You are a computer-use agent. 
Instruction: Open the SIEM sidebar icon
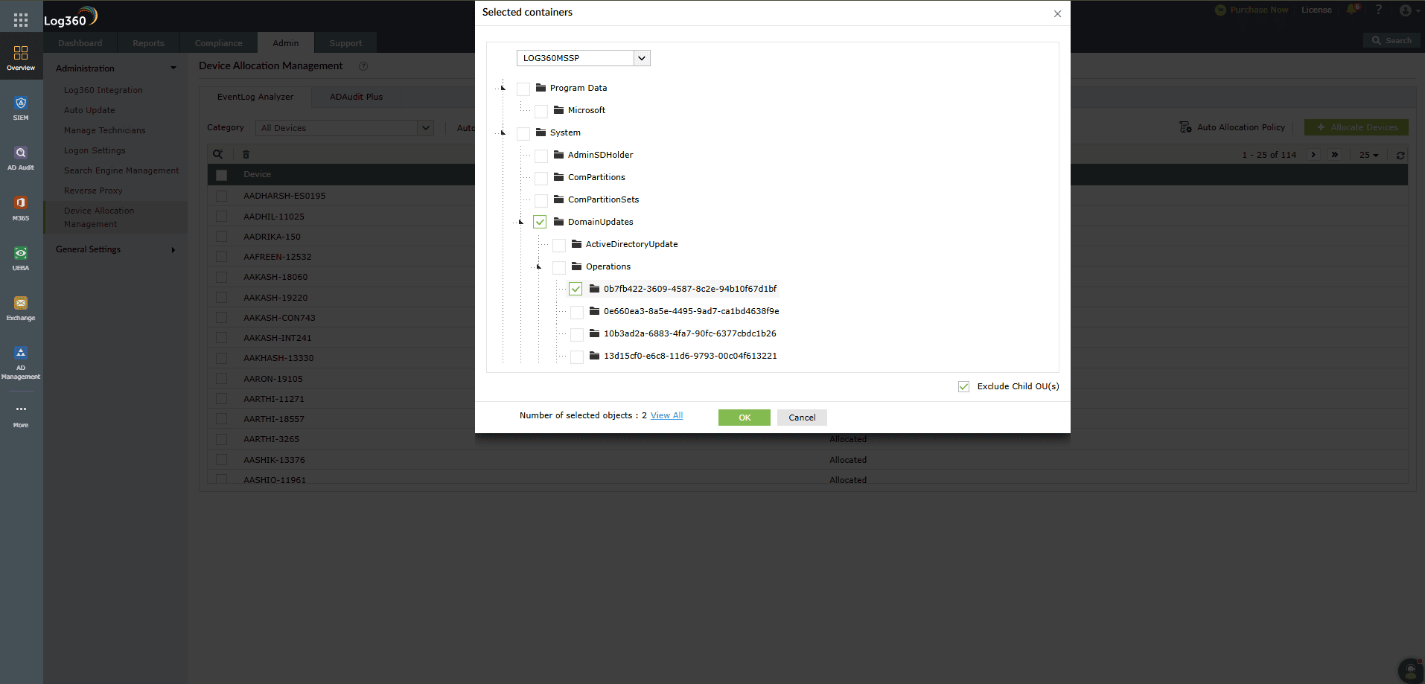tap(21, 108)
